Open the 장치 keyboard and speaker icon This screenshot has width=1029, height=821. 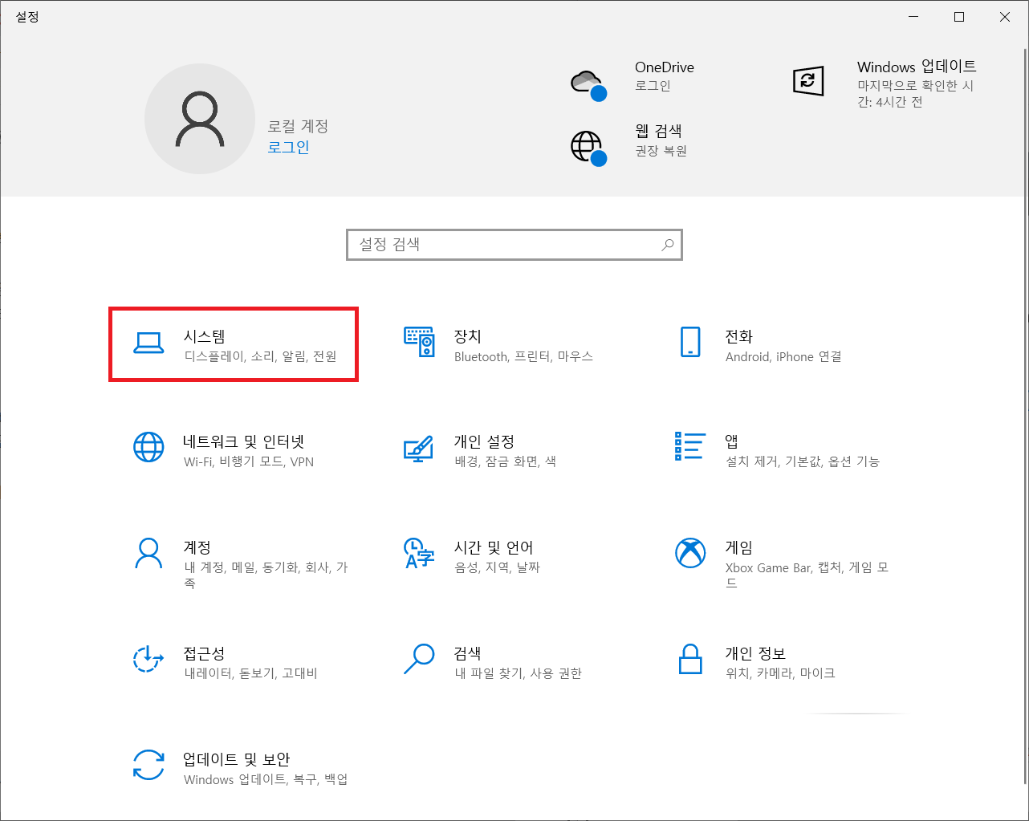(x=419, y=342)
